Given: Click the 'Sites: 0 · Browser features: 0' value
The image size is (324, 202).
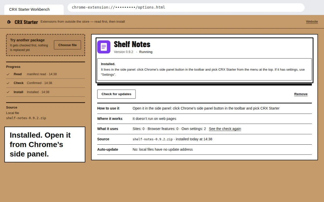Looking at the screenshot, I should tap(156, 129).
